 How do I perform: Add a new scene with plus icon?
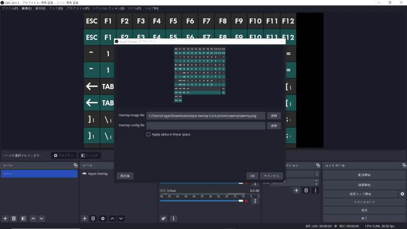[5, 218]
